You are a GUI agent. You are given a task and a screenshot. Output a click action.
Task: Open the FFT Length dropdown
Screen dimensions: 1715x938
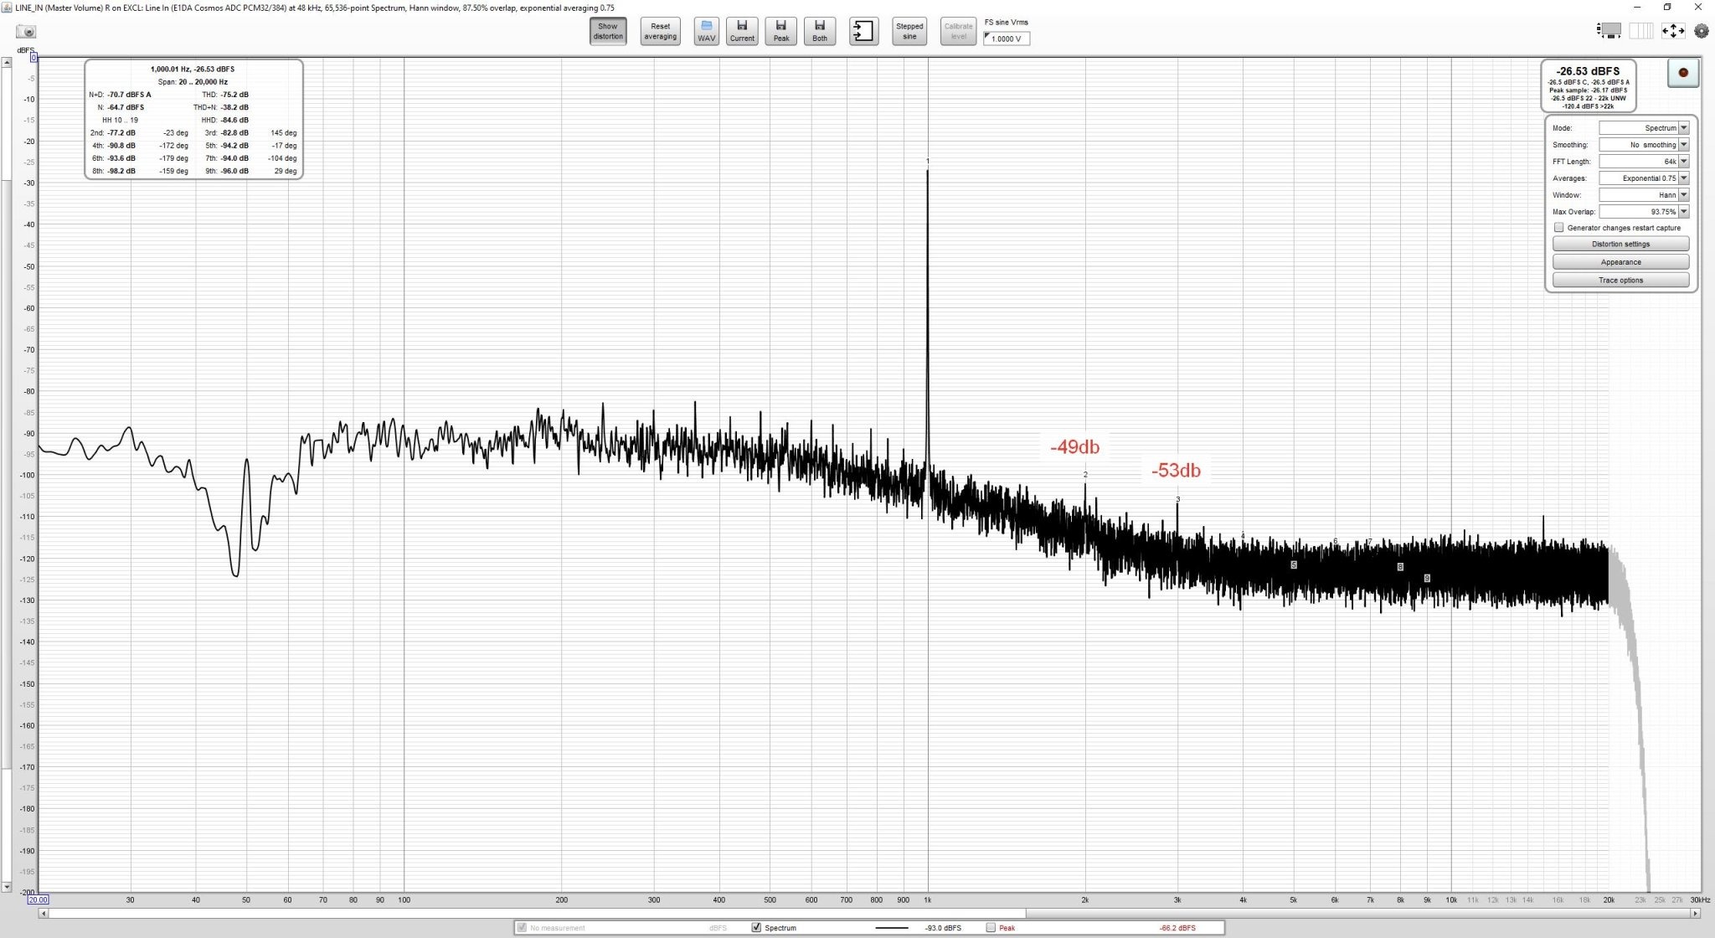pyautogui.click(x=1644, y=162)
